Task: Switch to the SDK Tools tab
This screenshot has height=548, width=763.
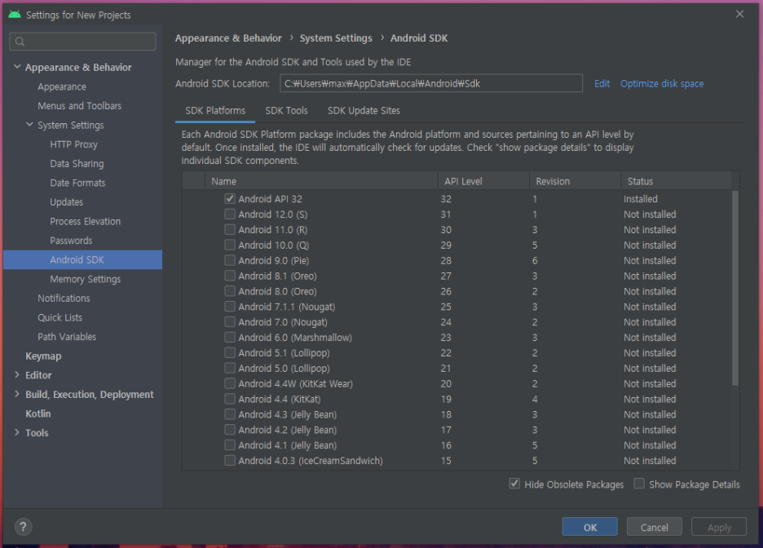Action: click(286, 110)
